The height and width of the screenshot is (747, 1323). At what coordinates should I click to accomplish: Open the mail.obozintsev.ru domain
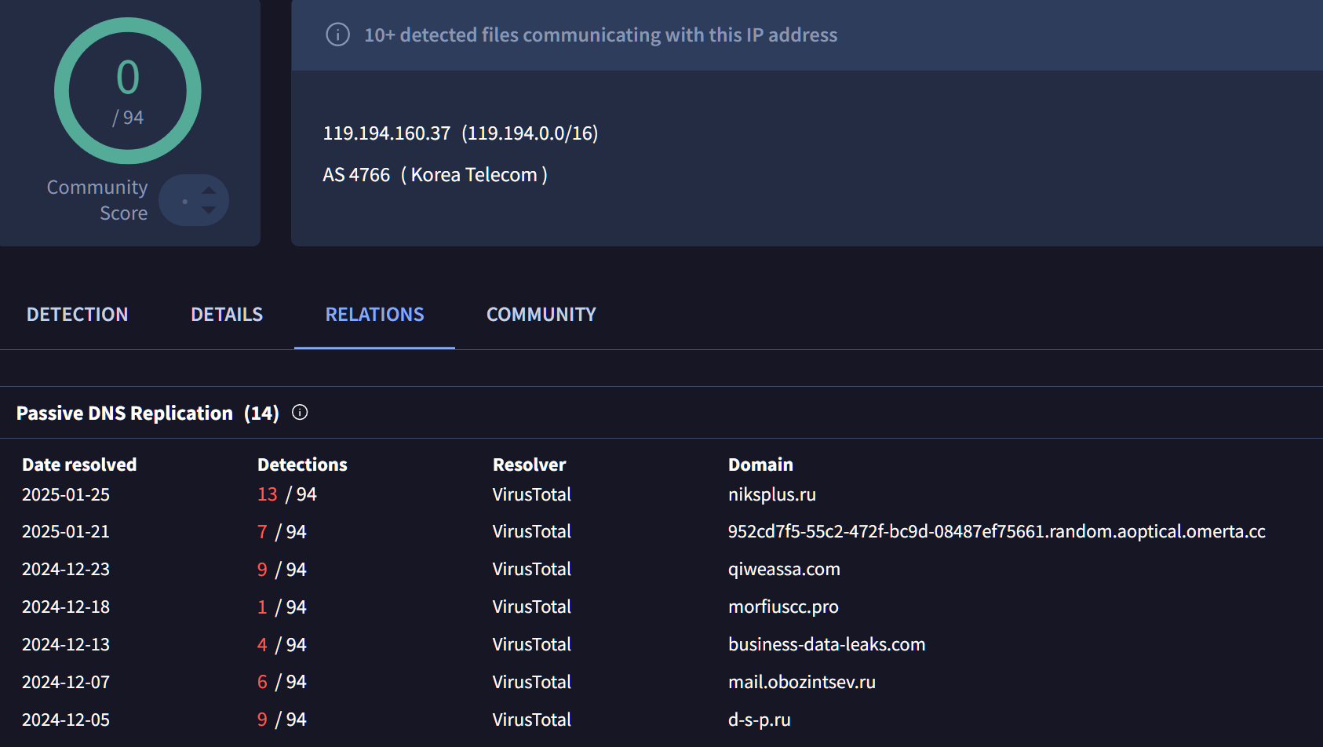coord(801,682)
